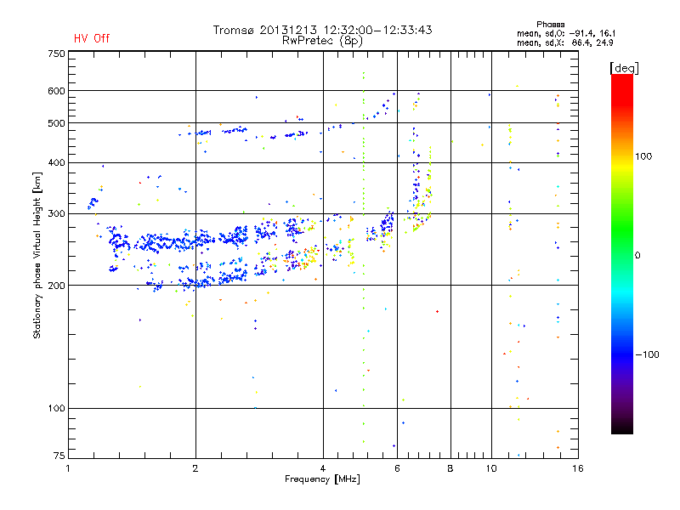Screen dimensions: 680x510
Task: Select the plot title 'Tromsø 20131213 12:32:00-12:33:43'
Action: click(322, 30)
